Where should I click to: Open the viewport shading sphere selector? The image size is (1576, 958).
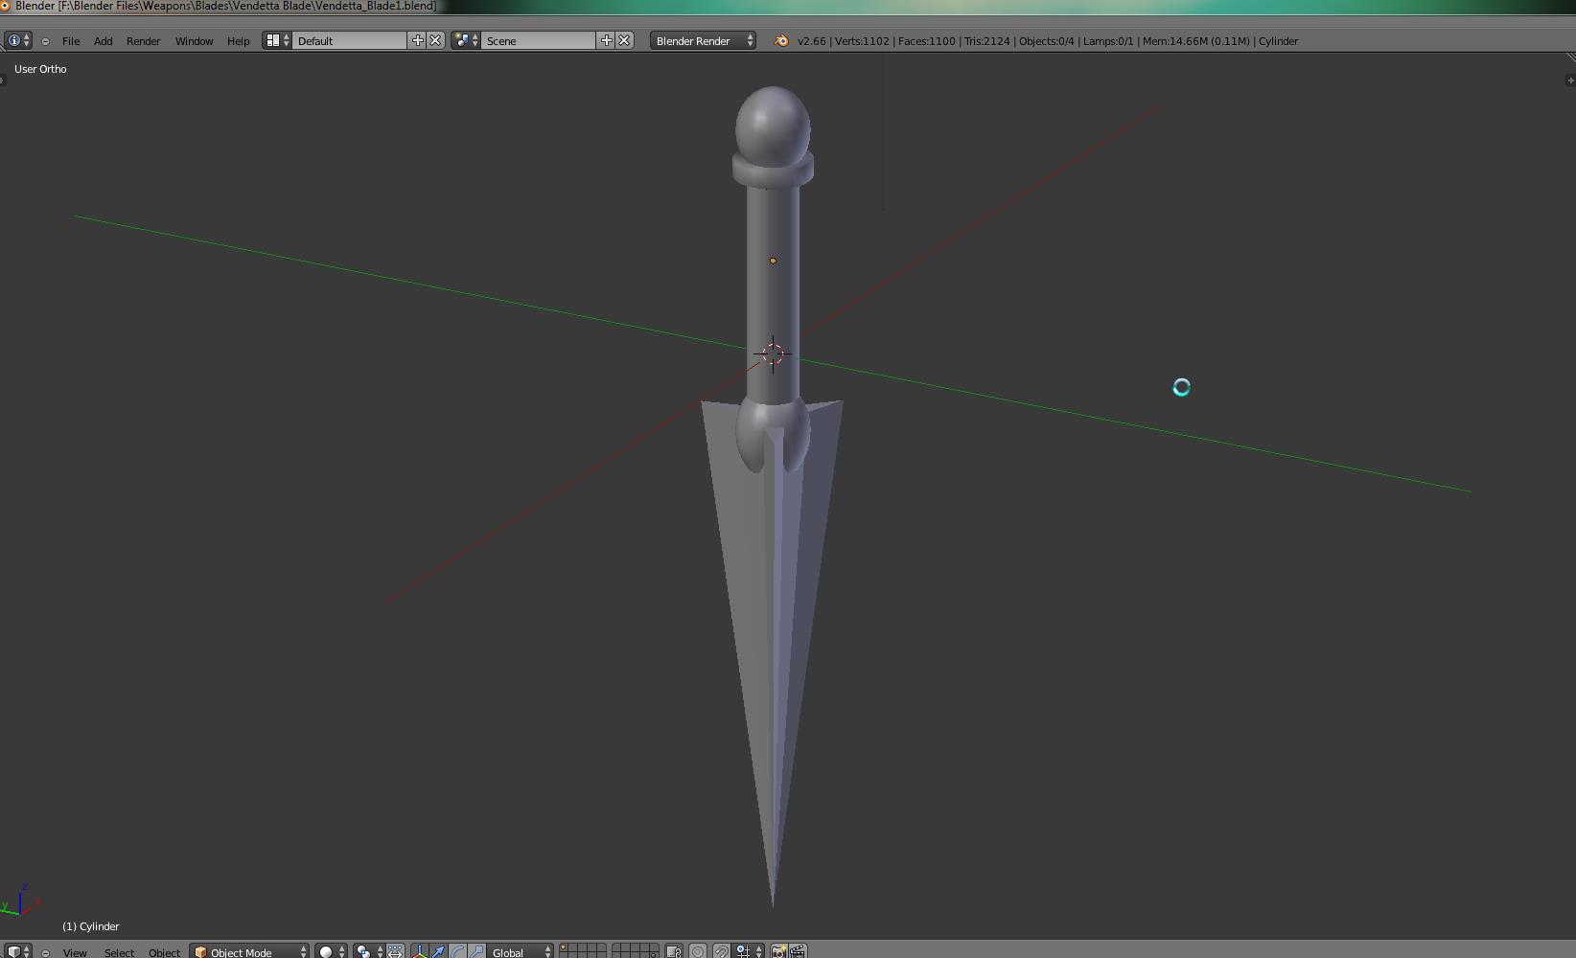point(331,951)
